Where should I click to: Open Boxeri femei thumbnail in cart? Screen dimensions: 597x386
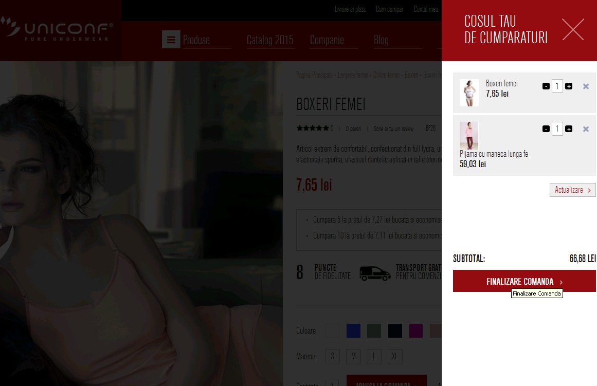coord(469,93)
